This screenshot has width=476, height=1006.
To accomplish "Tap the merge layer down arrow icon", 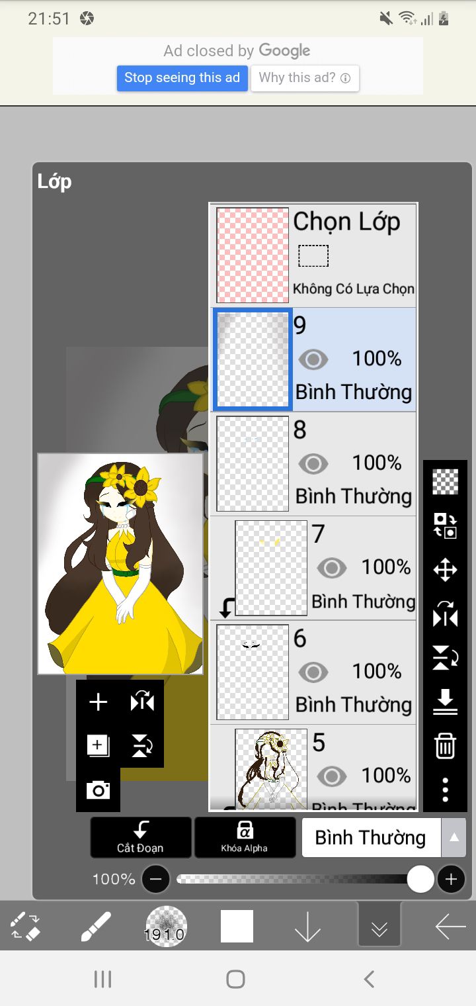I will (445, 702).
